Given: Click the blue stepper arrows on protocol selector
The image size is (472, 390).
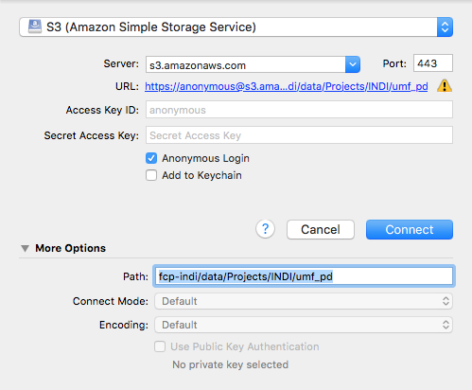Looking at the screenshot, I should [x=445, y=27].
